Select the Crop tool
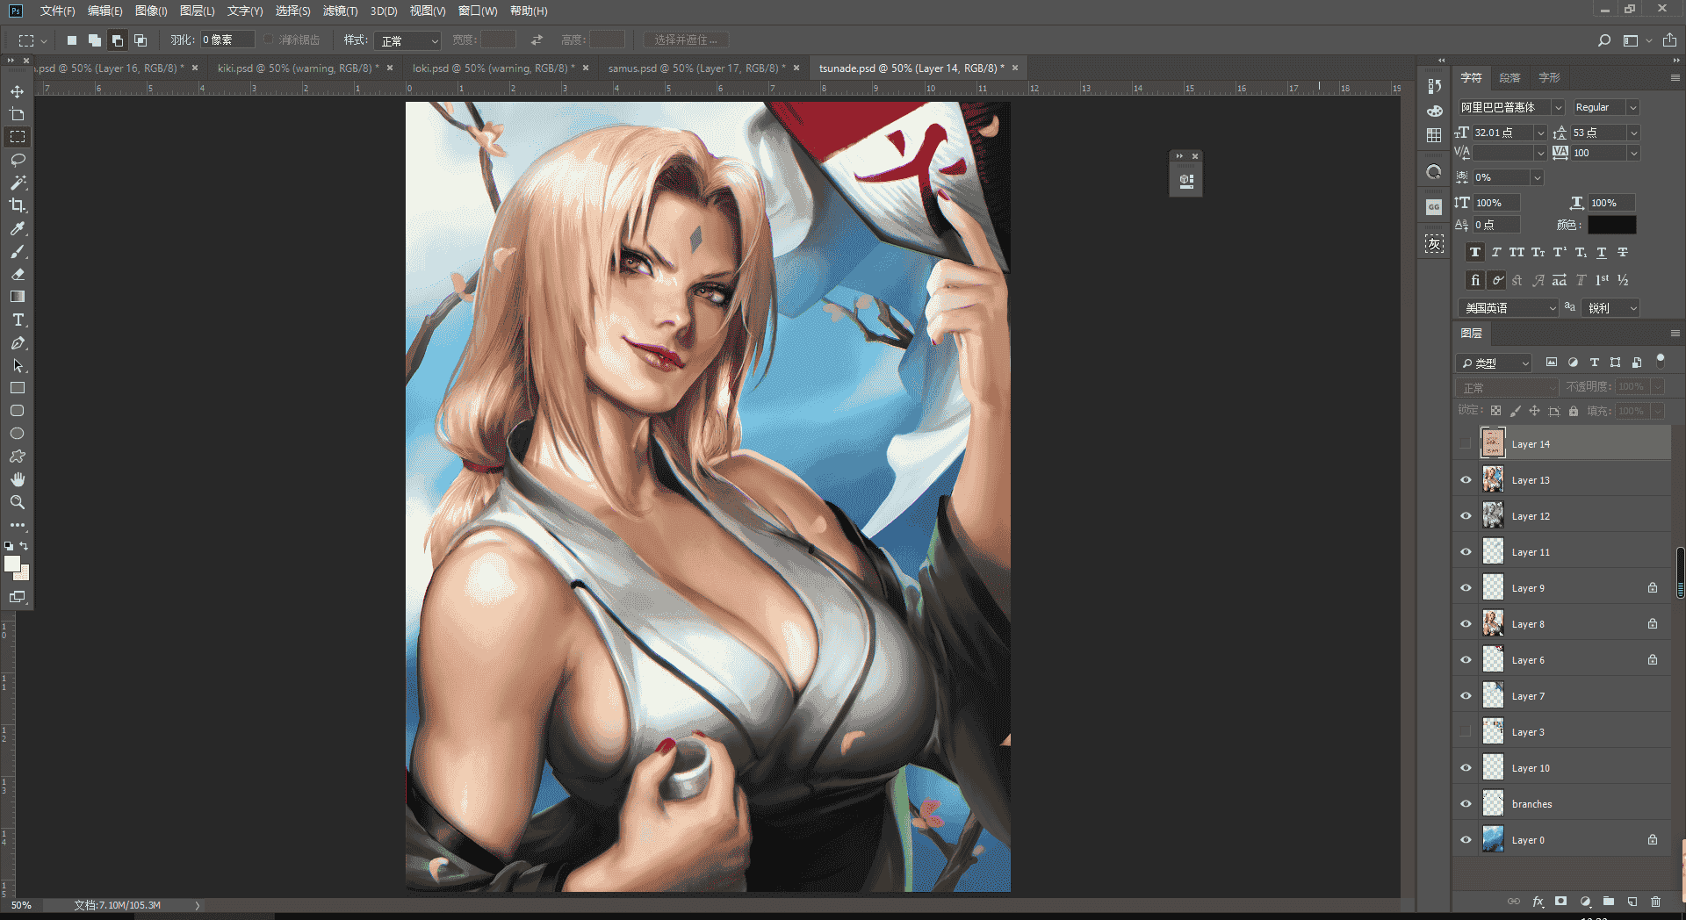Image resolution: width=1686 pixels, height=920 pixels. (17, 205)
